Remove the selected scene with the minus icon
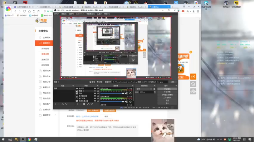The height and width of the screenshot is (142, 254). tap(59, 104)
